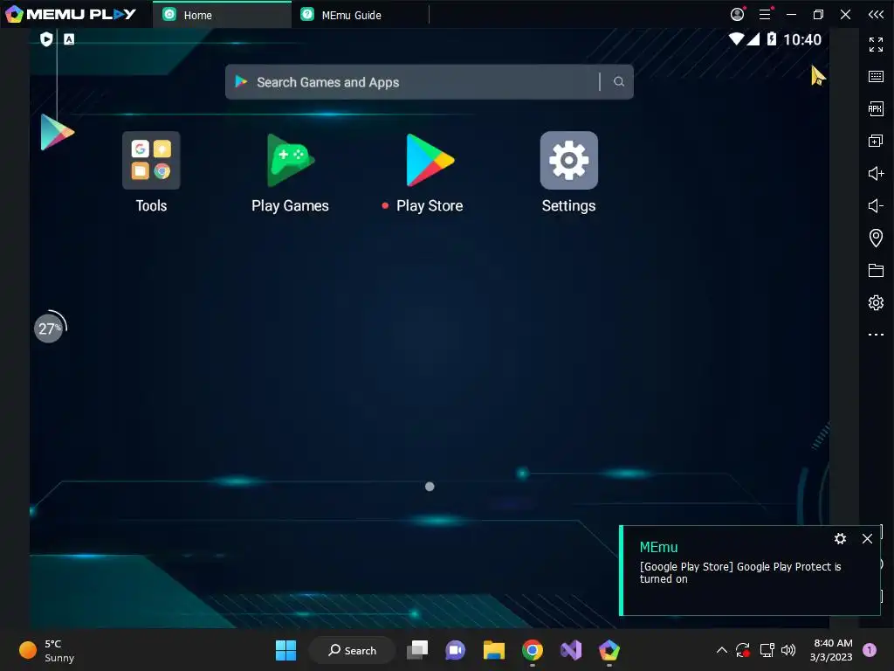Viewport: 894px width, 671px height.
Task: Open the Windows Start menu
Action: [285, 650]
